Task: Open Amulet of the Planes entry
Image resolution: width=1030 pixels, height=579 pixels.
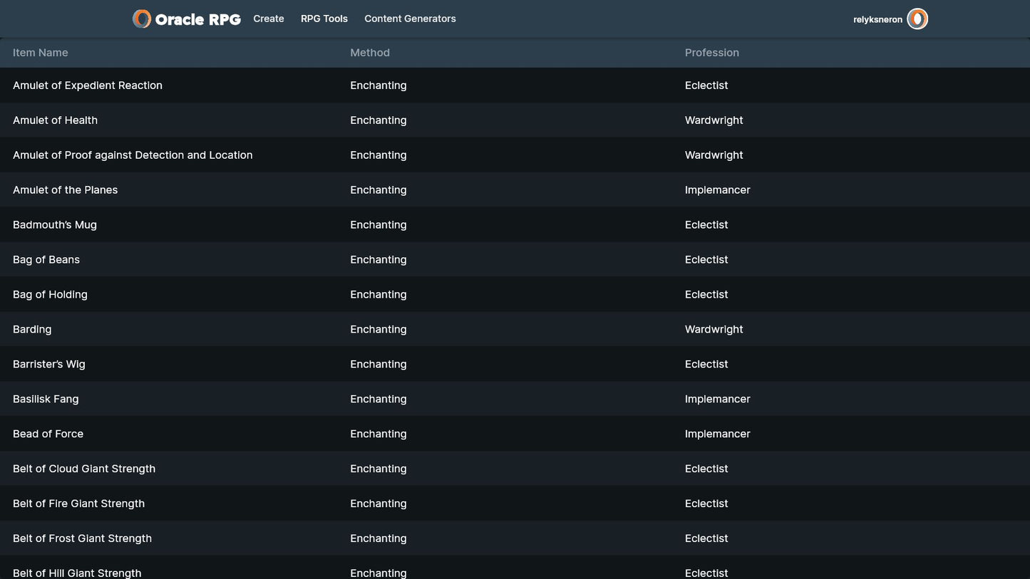Action: click(x=66, y=190)
